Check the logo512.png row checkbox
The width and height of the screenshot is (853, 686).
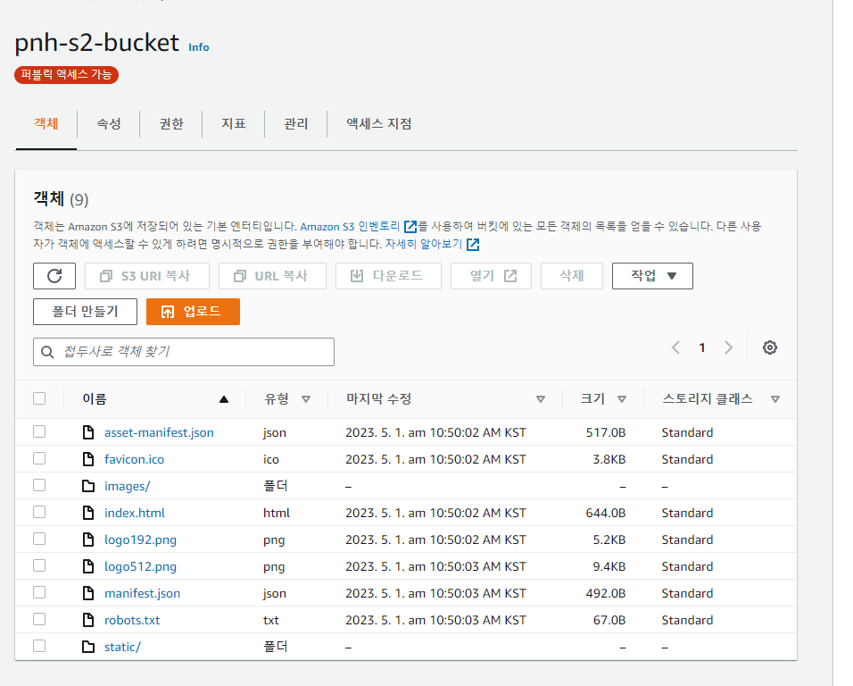pyautogui.click(x=39, y=565)
